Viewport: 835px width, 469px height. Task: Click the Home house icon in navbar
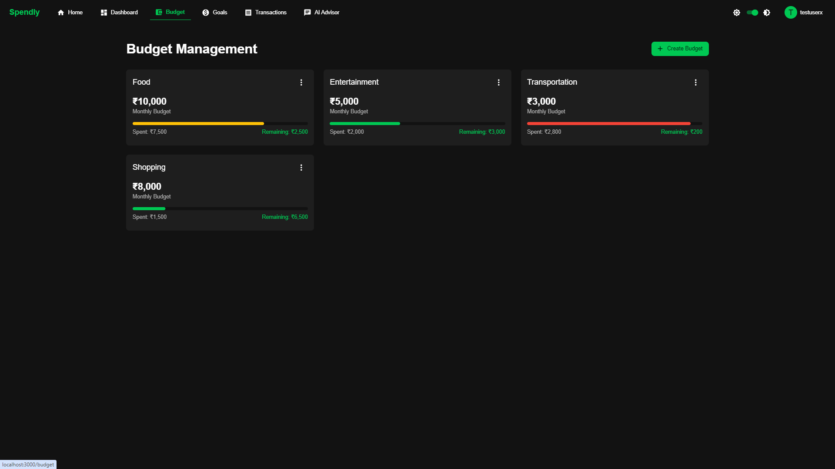pos(61,13)
